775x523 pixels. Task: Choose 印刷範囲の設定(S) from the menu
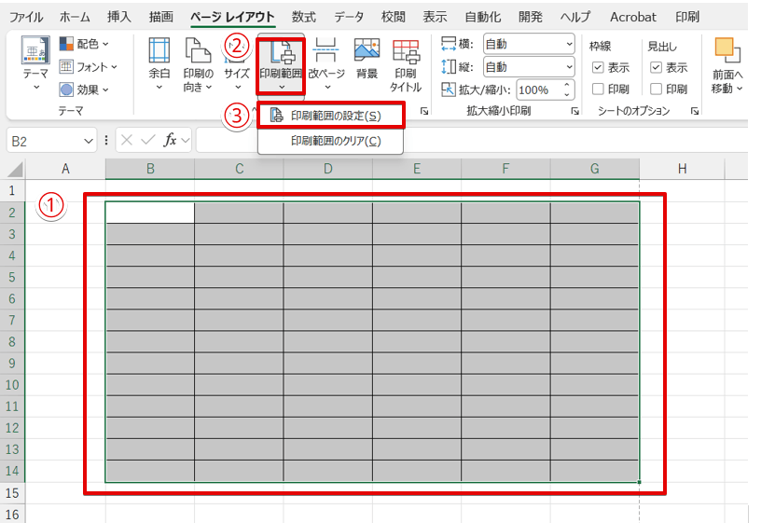[x=331, y=116]
